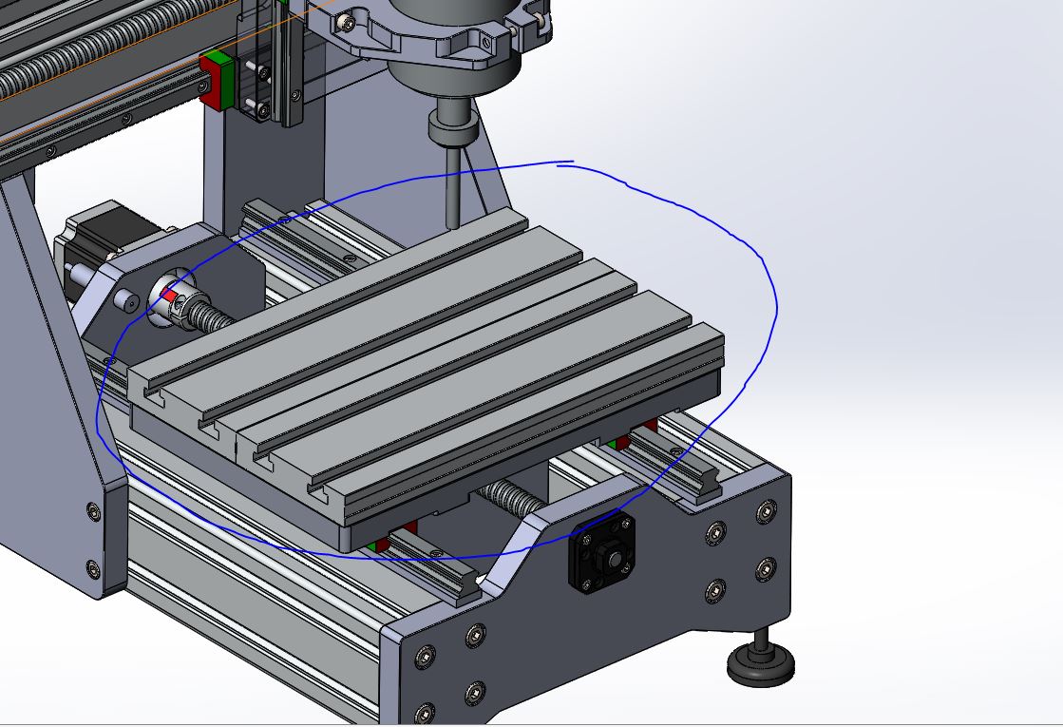This screenshot has height=727, width=1063.
Task: Click the black leveling foot
Action: 761,658
